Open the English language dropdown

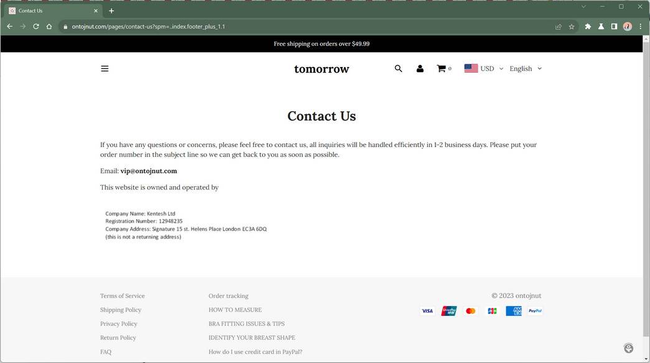click(524, 68)
